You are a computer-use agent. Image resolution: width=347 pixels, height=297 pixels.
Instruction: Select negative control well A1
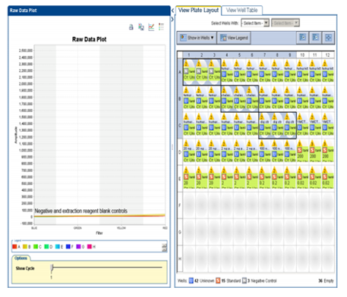[x=189, y=72]
